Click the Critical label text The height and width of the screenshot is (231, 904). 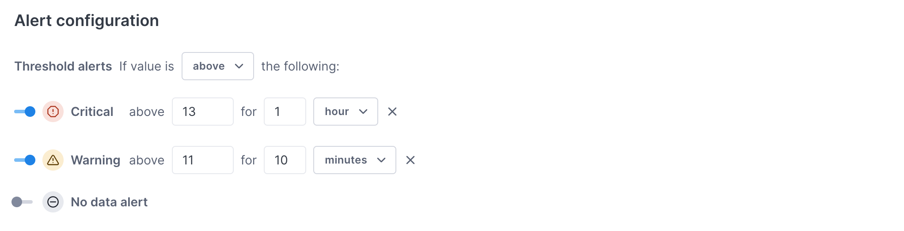[92, 112]
